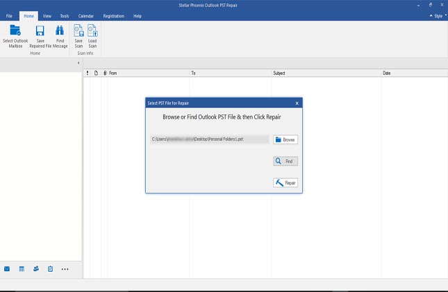This screenshot has width=448, height=292.
Task: Open Contacts people icon in bottom bar
Action: point(36,268)
